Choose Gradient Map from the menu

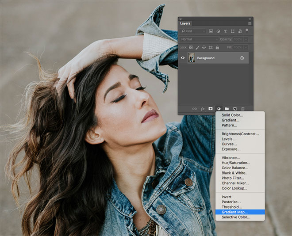click(235, 212)
